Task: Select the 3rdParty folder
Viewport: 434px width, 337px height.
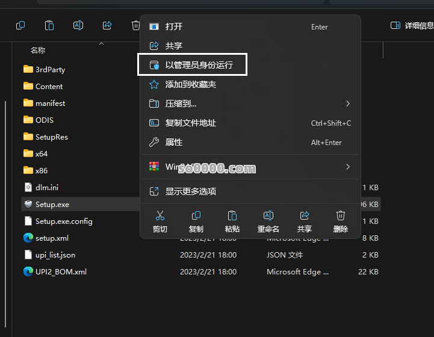Action: point(50,69)
